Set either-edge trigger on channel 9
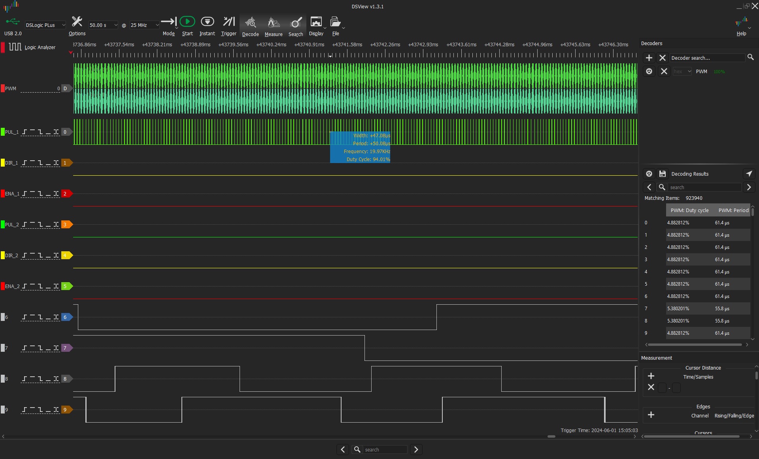 (56, 410)
